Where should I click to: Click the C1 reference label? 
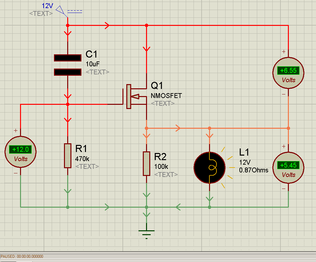pos(91,54)
